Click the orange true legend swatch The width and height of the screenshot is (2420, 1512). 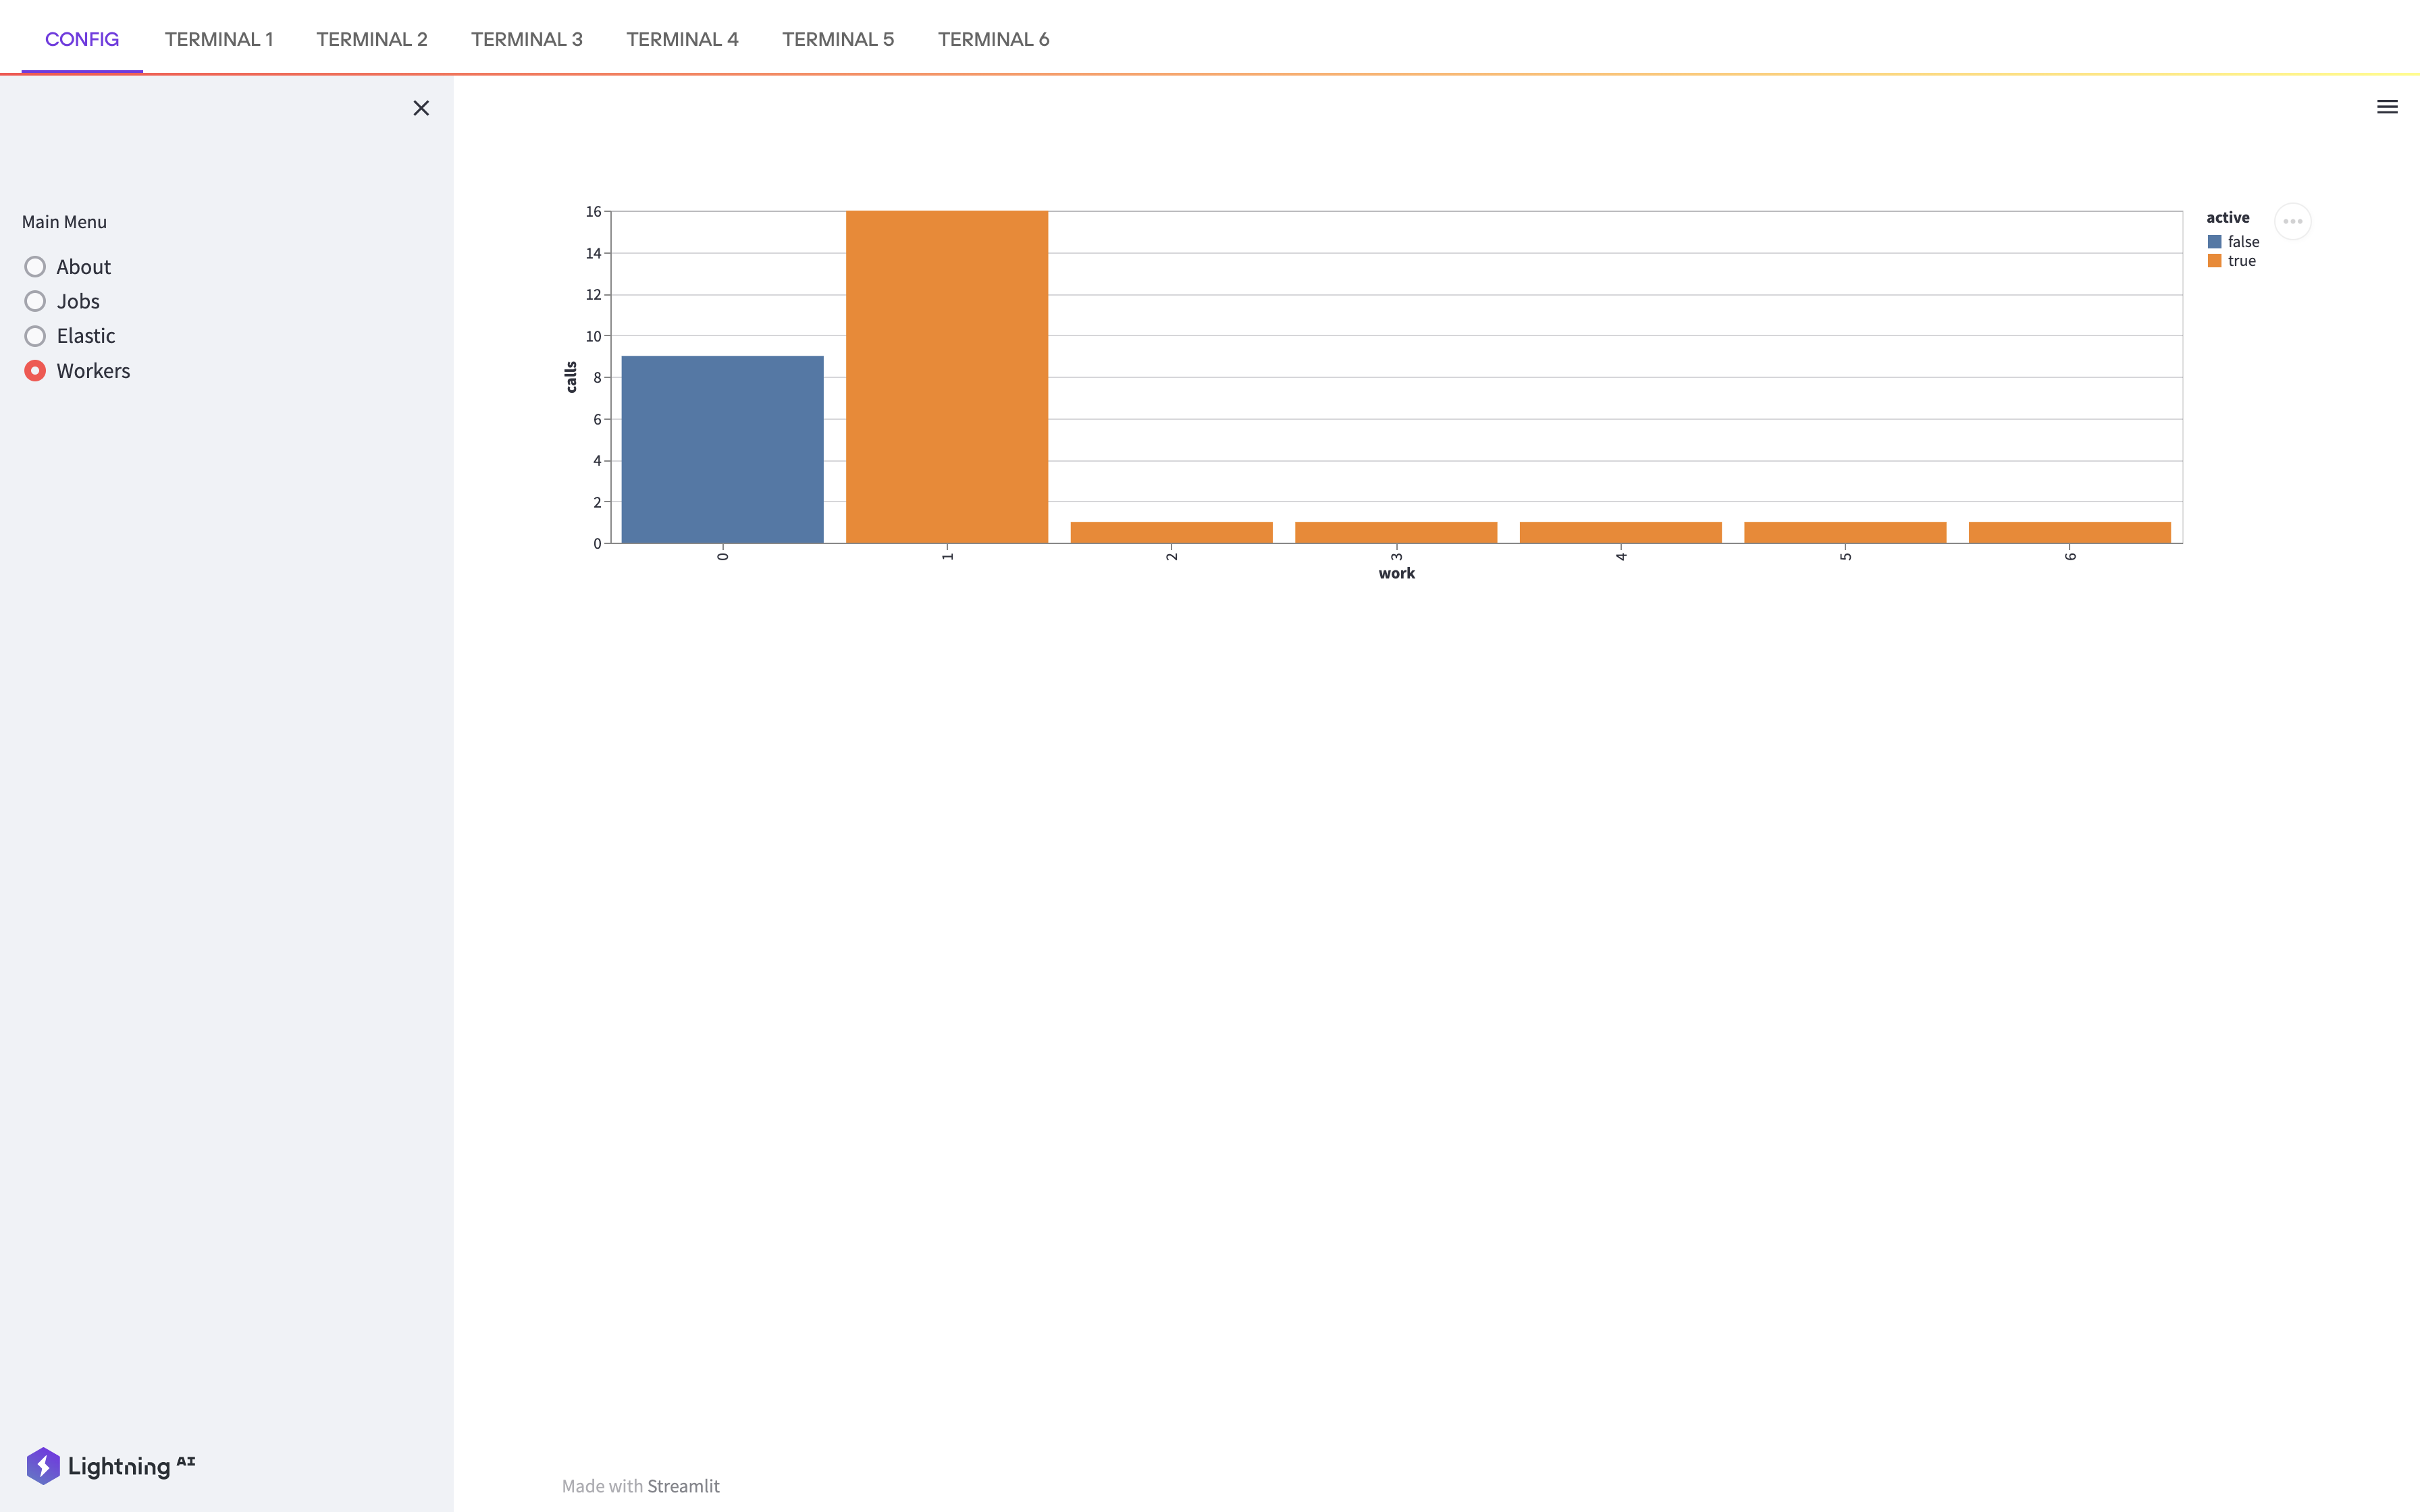click(x=2214, y=261)
